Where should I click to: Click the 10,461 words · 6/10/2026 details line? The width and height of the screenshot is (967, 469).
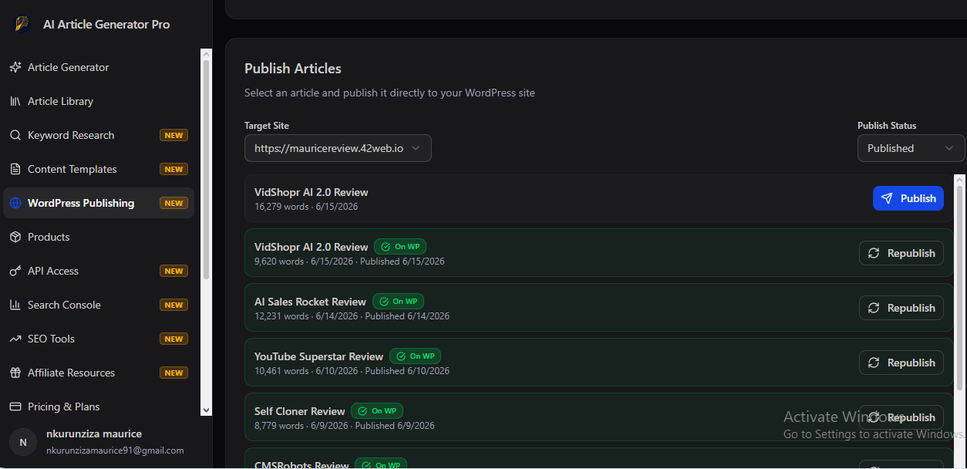tap(352, 371)
